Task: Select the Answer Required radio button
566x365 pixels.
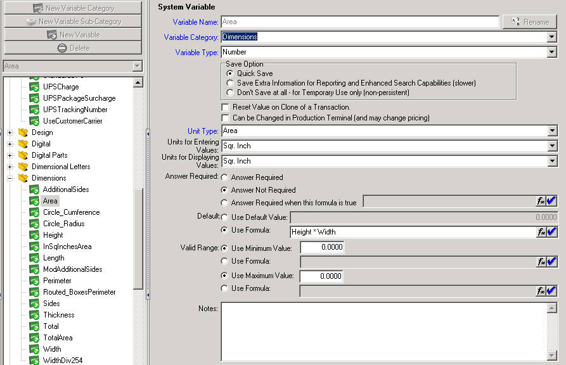Action: (x=224, y=177)
